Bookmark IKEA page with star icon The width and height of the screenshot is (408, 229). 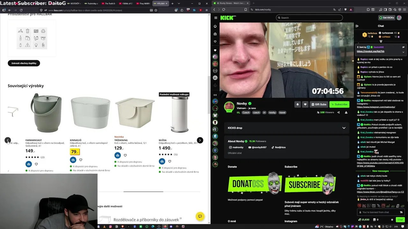point(156,10)
